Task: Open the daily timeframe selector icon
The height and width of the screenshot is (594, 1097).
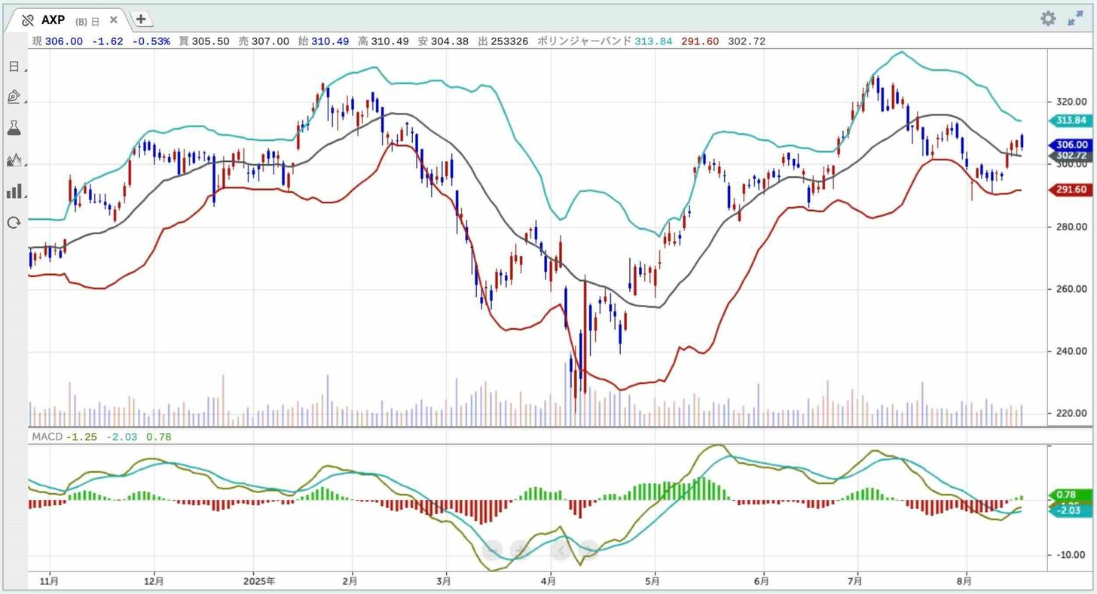Action: tap(14, 66)
